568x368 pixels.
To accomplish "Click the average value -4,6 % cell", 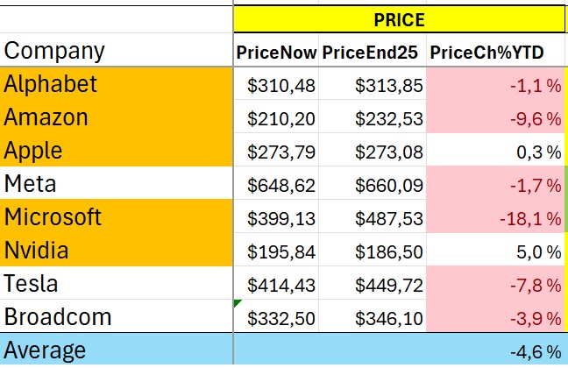I will pos(495,351).
